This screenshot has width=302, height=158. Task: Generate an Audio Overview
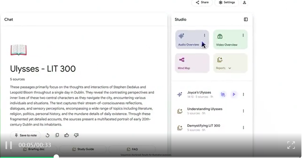click(x=192, y=39)
